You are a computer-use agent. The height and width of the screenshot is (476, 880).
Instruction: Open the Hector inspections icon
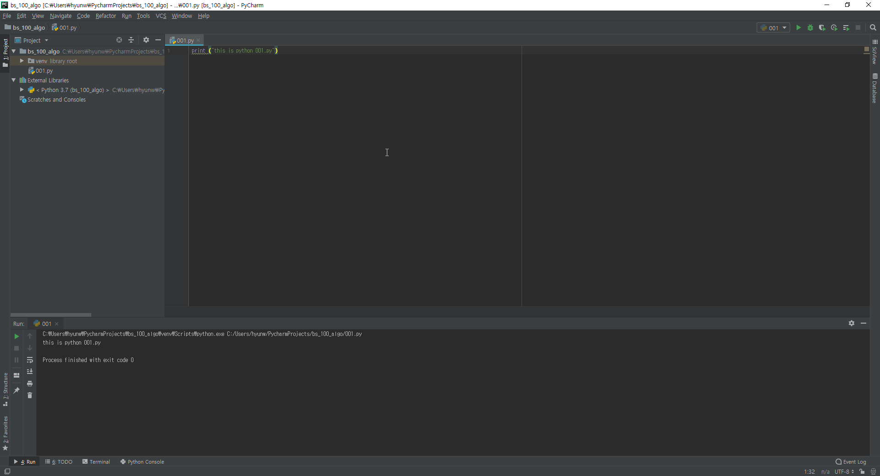[873, 472]
